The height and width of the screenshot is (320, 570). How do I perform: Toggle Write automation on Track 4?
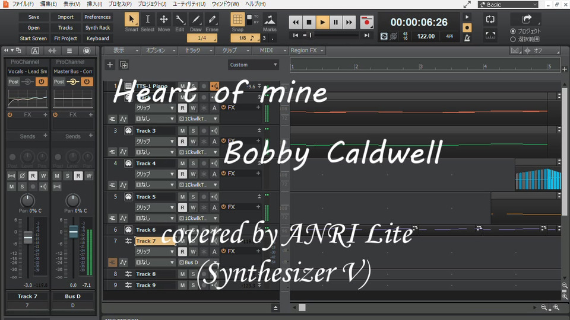(193, 174)
